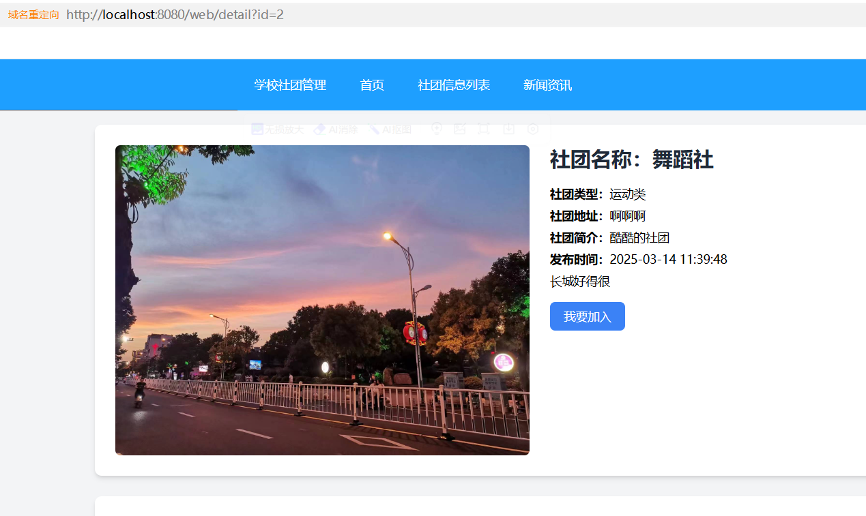The height and width of the screenshot is (516, 866).
Task: Select the AI消除 eraser tool
Action: click(335, 129)
